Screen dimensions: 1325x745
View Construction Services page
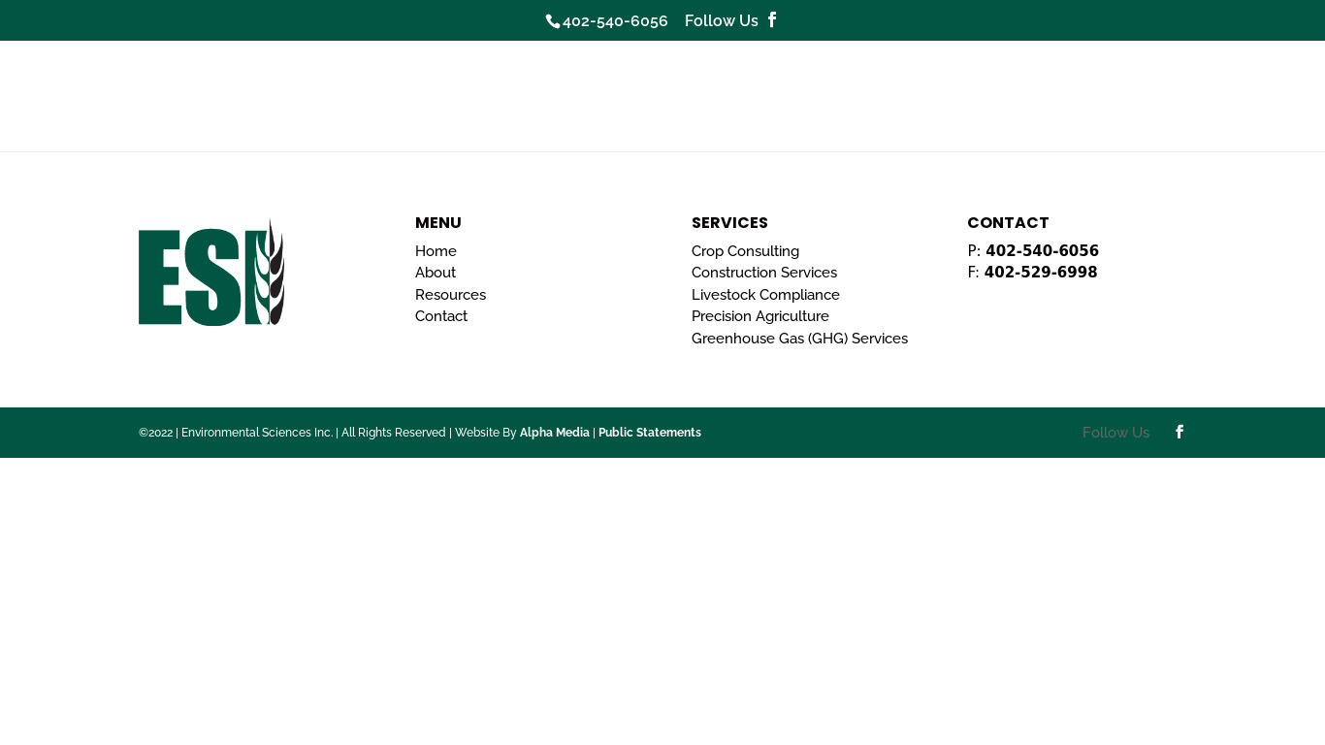click(x=764, y=273)
